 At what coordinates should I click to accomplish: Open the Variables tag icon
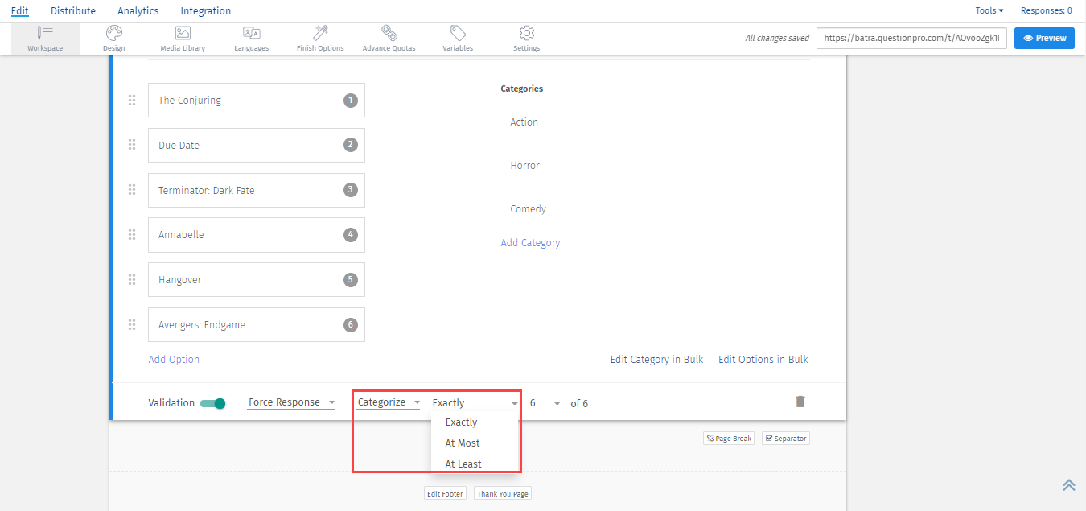[458, 38]
